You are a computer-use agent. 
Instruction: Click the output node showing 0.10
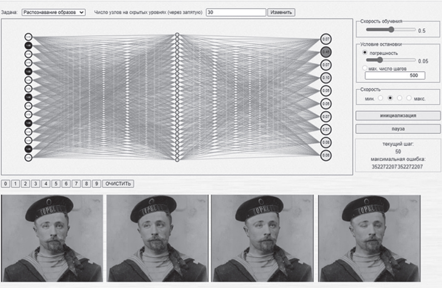pyautogui.click(x=326, y=78)
